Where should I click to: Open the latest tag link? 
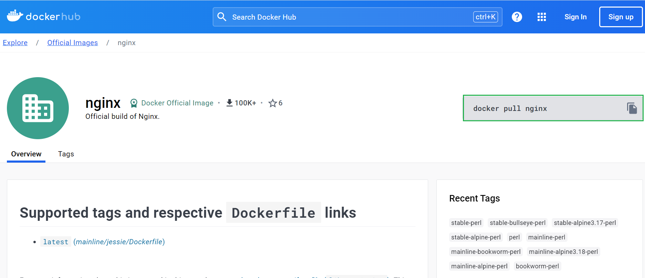tap(56, 242)
